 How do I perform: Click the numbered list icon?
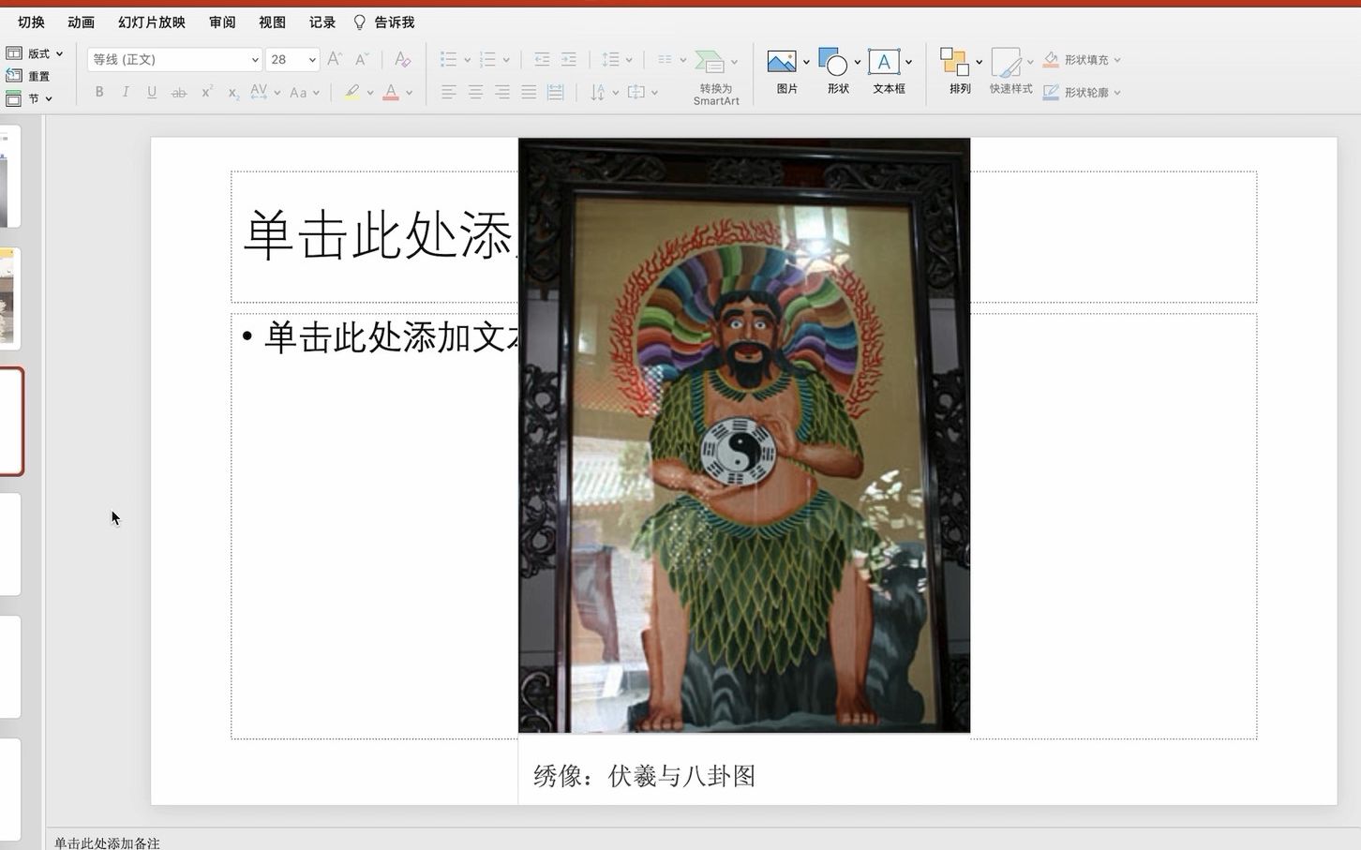tap(487, 59)
